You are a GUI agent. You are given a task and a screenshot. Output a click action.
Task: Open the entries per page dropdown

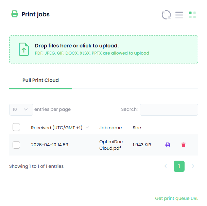tap(21, 109)
